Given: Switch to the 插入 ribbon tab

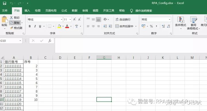Looking at the screenshot, I should [27, 11].
